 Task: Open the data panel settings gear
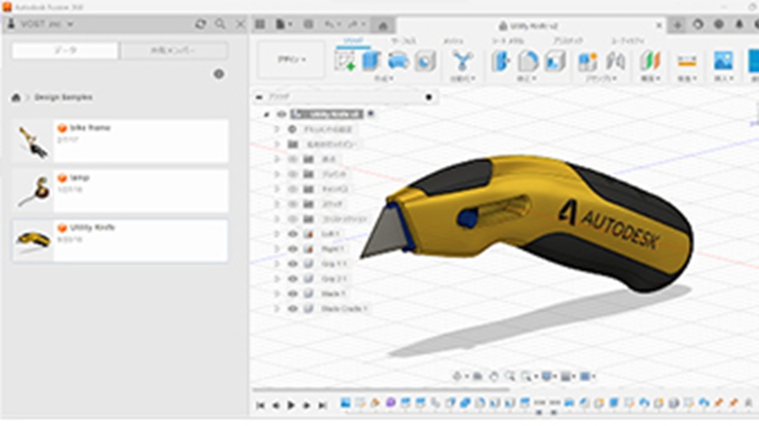tap(218, 74)
